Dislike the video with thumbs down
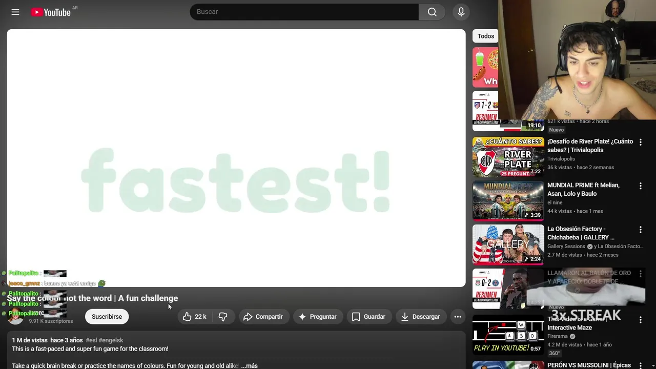Image resolution: width=656 pixels, height=369 pixels. pyautogui.click(x=223, y=317)
